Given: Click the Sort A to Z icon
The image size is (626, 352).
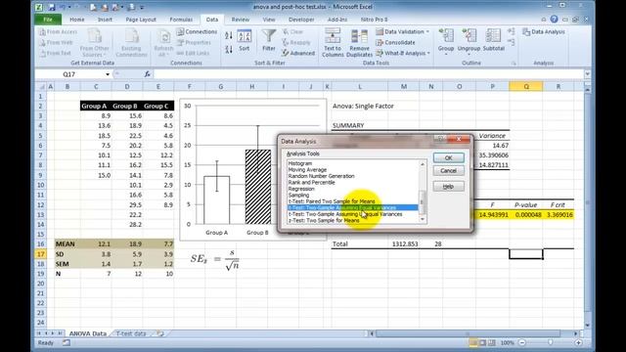Looking at the screenshot, I should (x=228, y=35).
